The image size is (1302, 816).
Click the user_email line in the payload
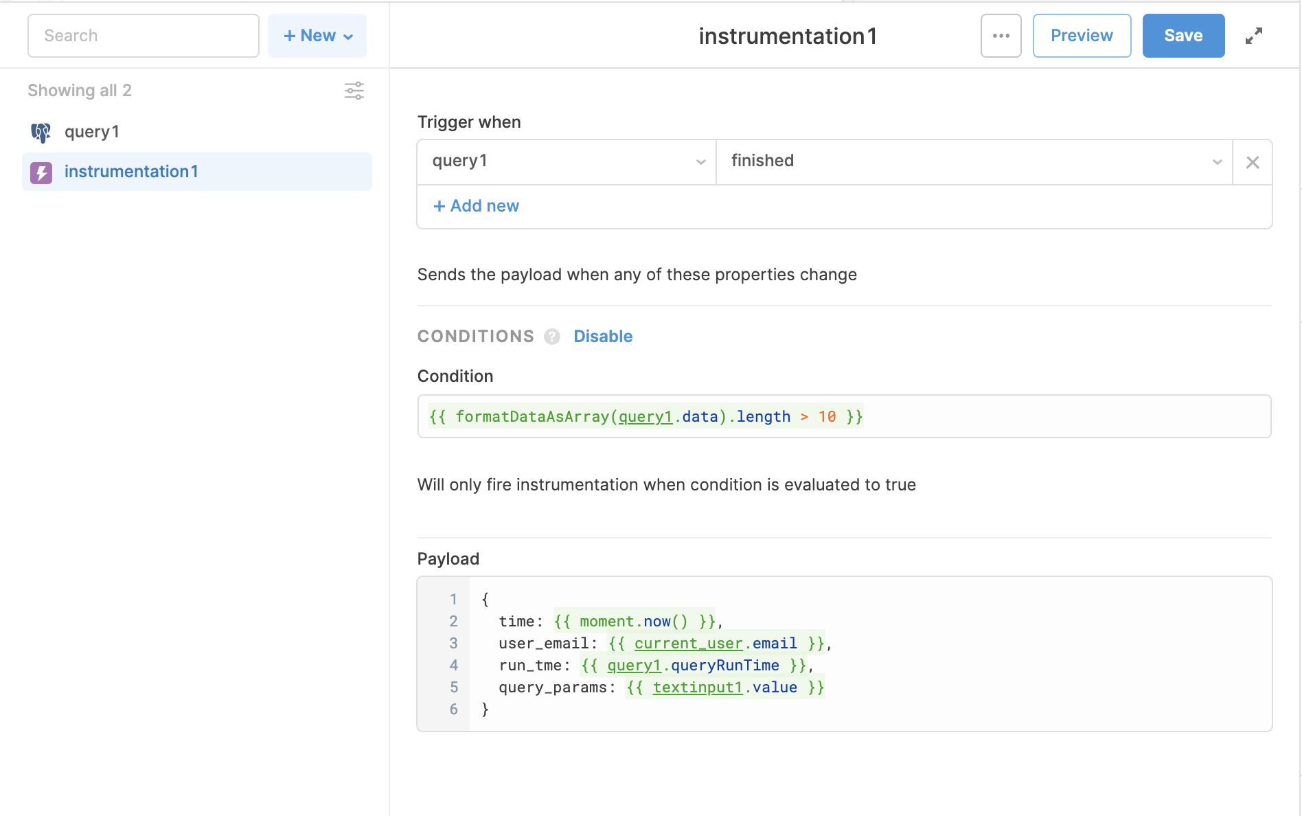click(x=665, y=644)
